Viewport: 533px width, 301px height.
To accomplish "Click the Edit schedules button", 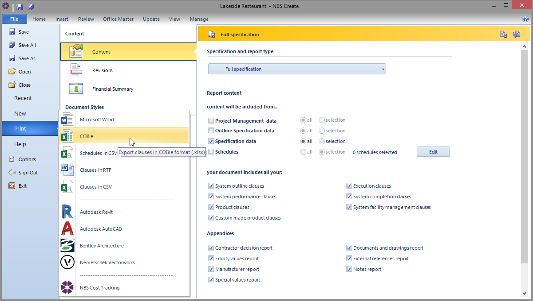I will coord(433,152).
